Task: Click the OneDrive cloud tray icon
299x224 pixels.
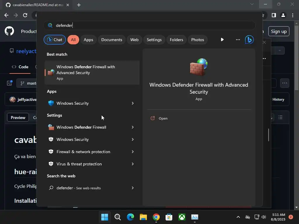Action: click(248, 217)
